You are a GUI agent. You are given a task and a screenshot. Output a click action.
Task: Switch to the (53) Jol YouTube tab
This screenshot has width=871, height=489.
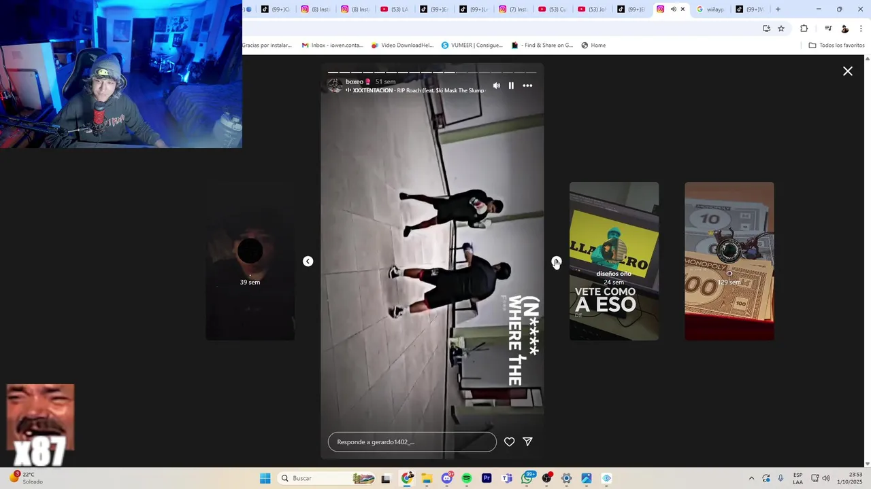[x=592, y=9]
